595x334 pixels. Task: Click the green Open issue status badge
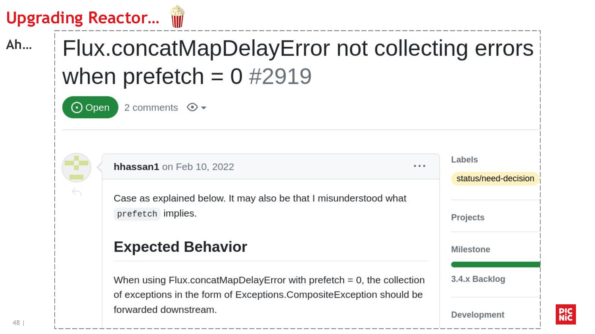(90, 107)
